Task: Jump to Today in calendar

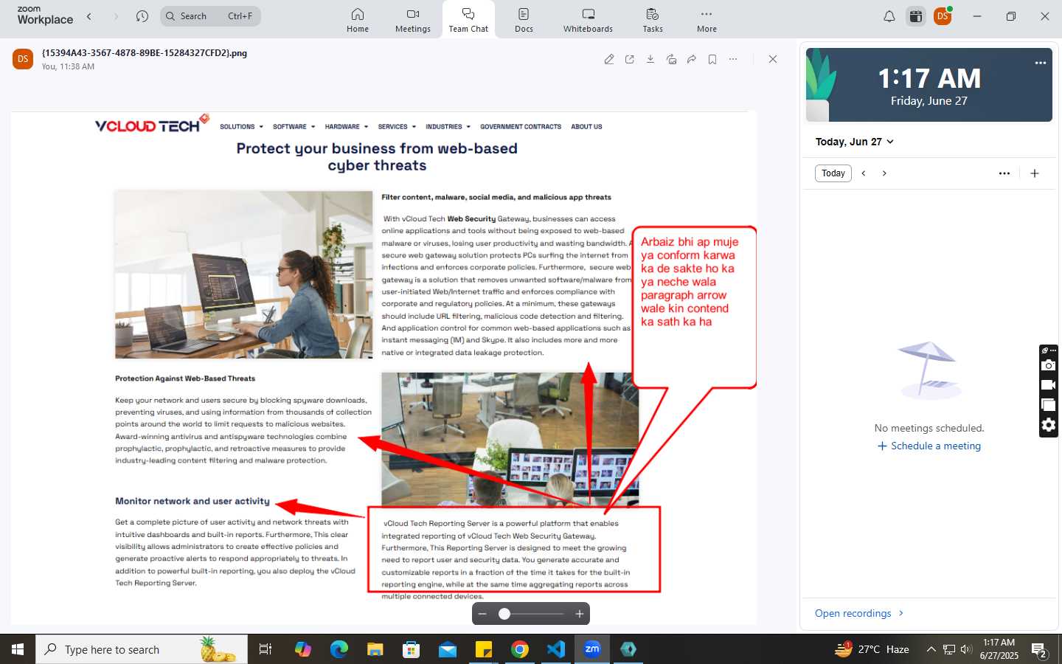Action: click(833, 173)
